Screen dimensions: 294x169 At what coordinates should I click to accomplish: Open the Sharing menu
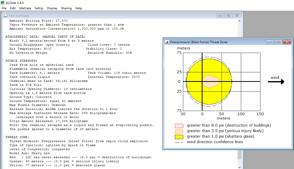click(66, 8)
